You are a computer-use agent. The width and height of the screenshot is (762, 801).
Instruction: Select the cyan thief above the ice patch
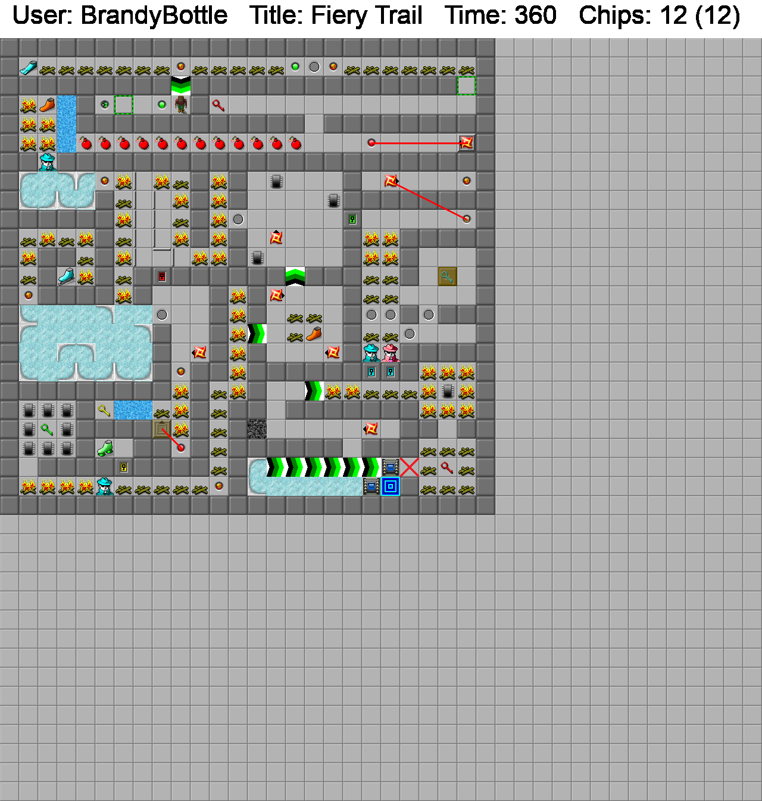[x=48, y=162]
